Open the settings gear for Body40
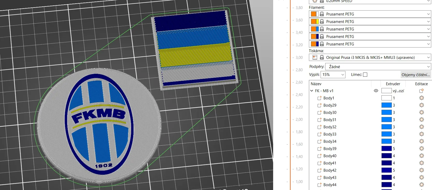This screenshot has height=190, width=432. (x=422, y=156)
